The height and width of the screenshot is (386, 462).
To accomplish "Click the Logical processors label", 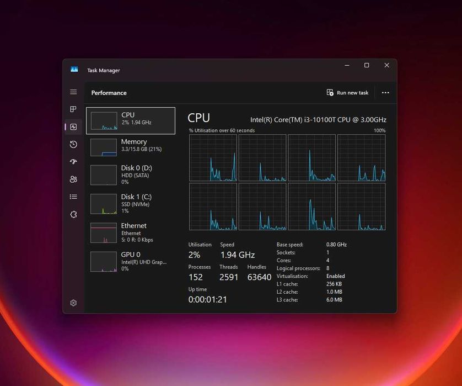I will [x=298, y=268].
